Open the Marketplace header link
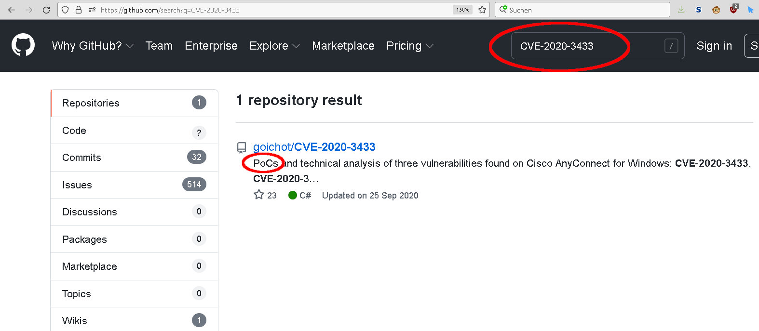 [x=343, y=46]
